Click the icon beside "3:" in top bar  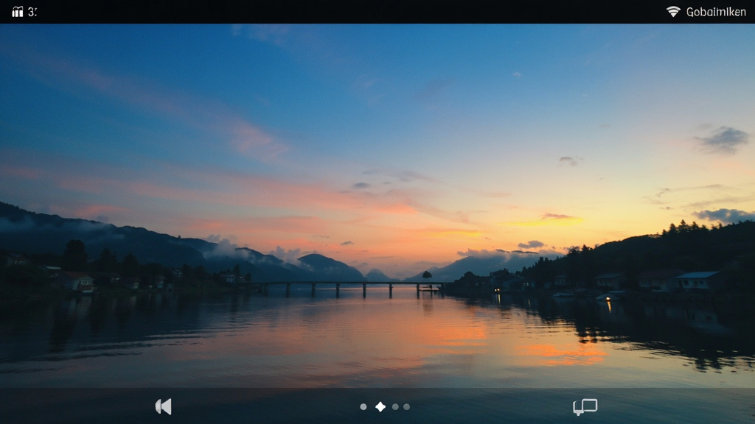(18, 12)
